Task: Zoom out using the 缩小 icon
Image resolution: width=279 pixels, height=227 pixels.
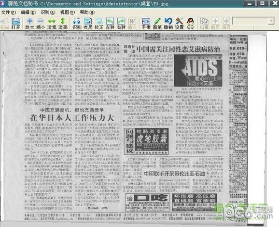Action: [41, 24]
